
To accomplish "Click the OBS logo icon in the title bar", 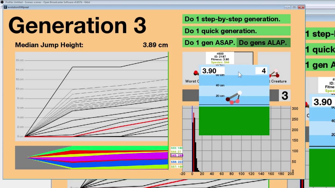I will [2, 2].
